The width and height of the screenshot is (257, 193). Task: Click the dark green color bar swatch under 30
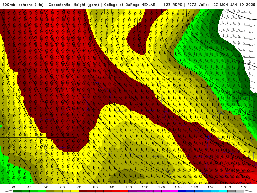click(x=17, y=191)
